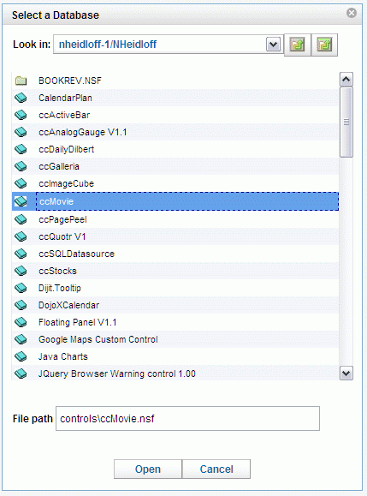
Task: Click the first up-folder icon beside Look in
Action: tap(297, 45)
